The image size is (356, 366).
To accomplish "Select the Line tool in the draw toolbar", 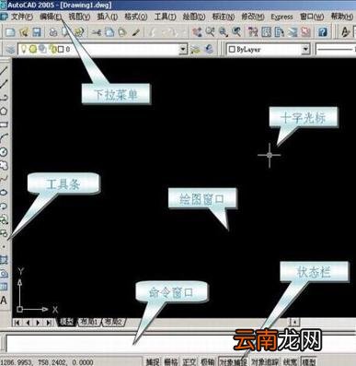I will [4, 71].
